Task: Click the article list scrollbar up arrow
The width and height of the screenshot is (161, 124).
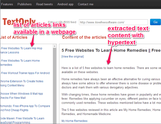Action: click(x=55, y=46)
